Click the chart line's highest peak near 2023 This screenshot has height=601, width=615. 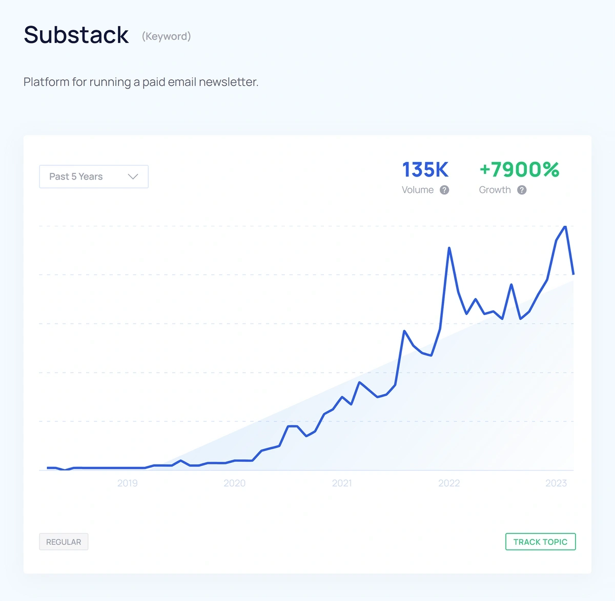[565, 227]
